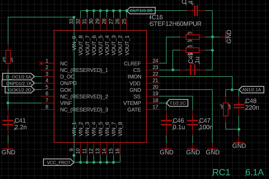Click the IMON pin name

pyautogui.click(x=134, y=77)
